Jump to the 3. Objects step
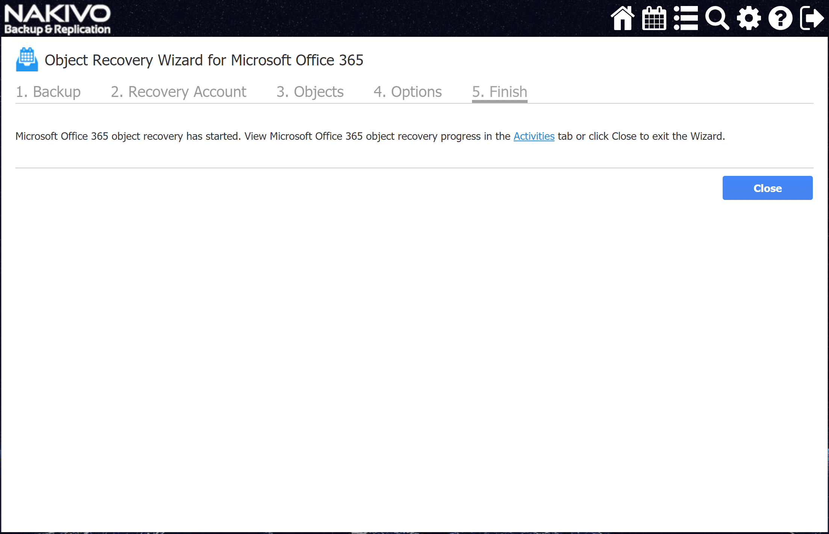The width and height of the screenshot is (829, 534). coord(310,92)
